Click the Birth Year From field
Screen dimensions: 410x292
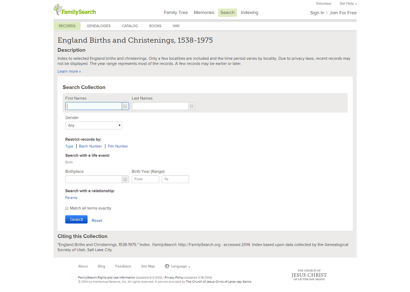pos(146,179)
